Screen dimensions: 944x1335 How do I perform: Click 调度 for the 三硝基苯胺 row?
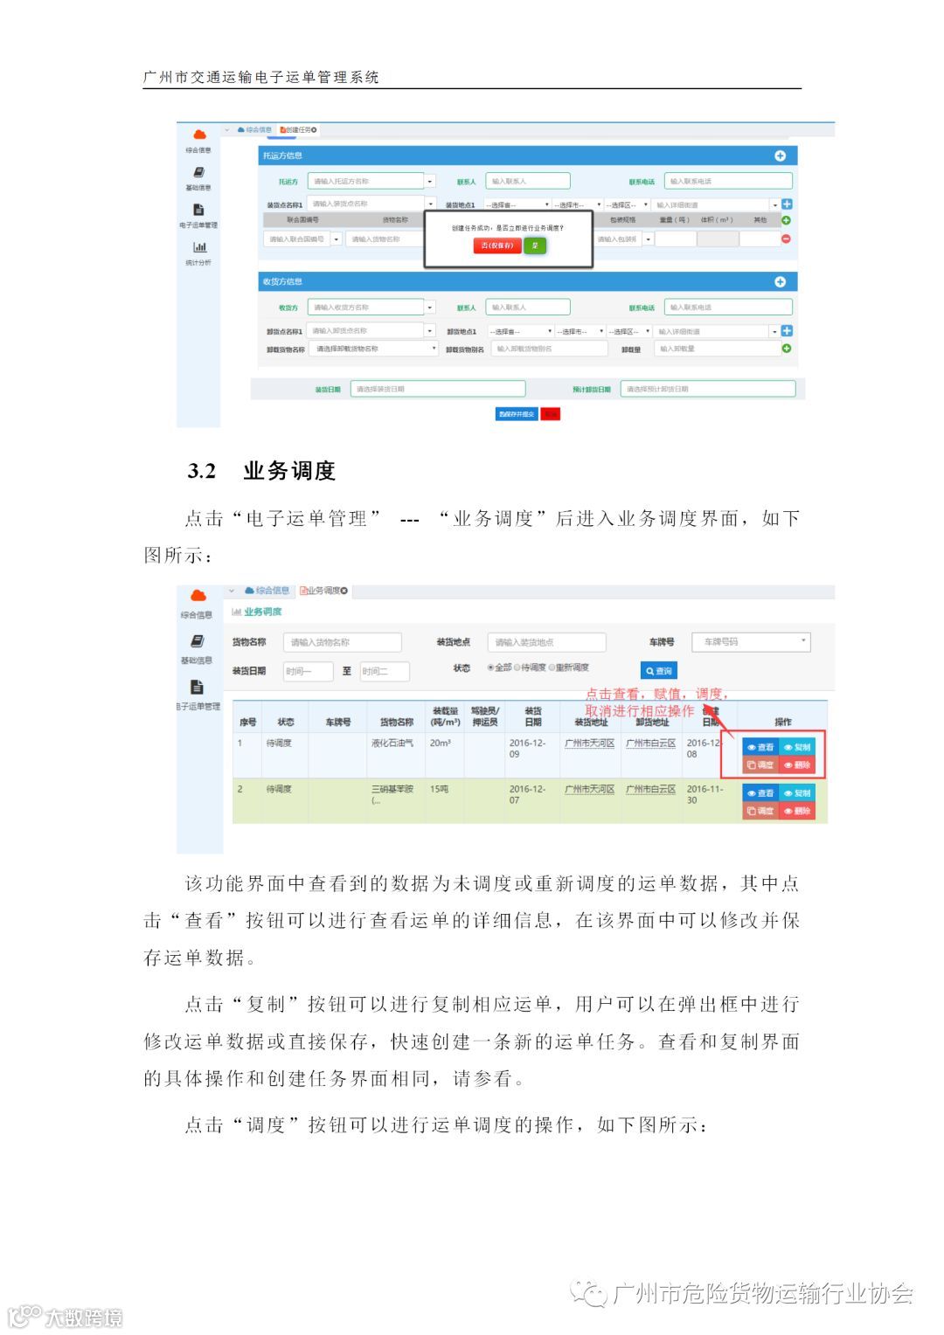click(760, 811)
